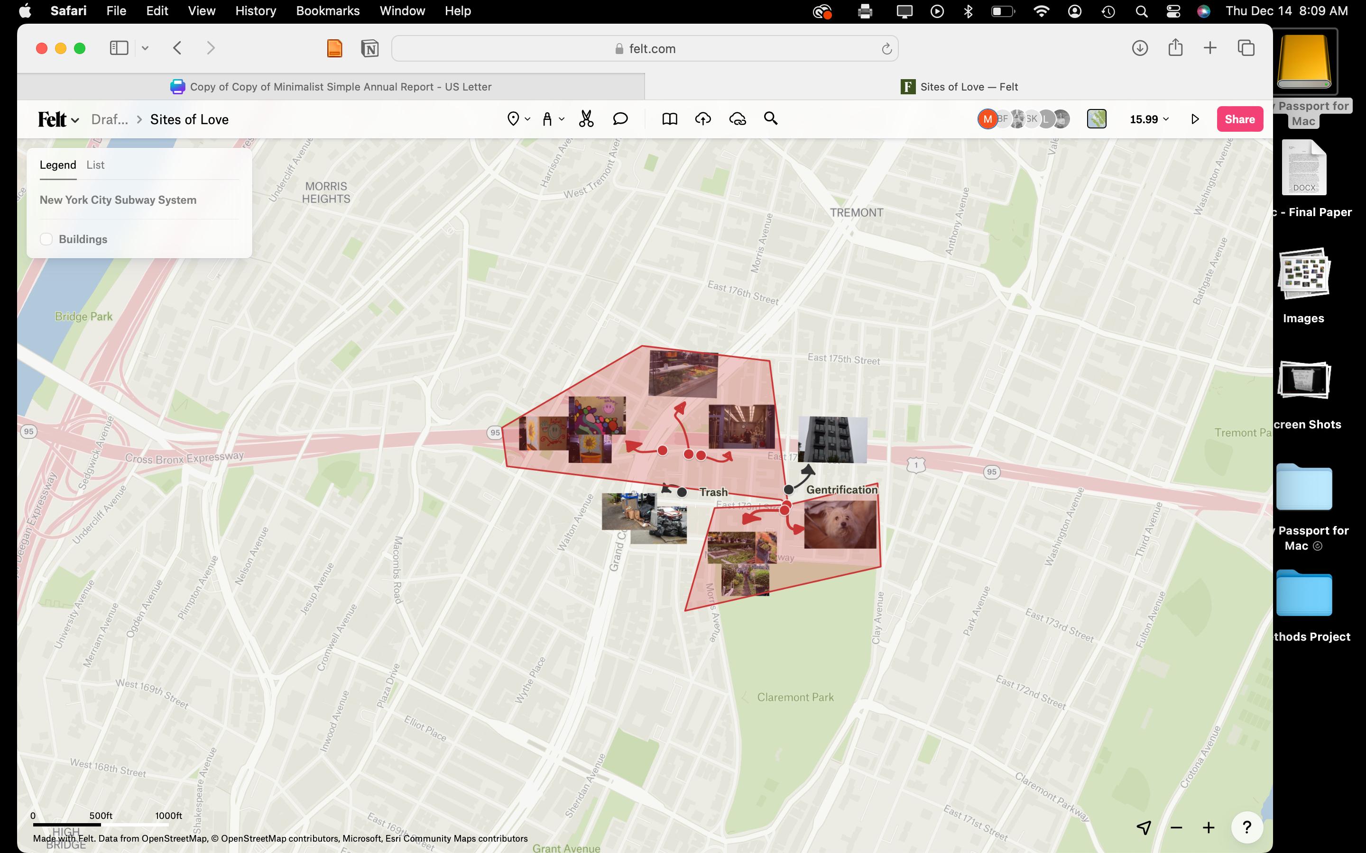Viewport: 1366px width, 853px height.
Task: Toggle the Buildings layer checkbox
Action: click(46, 239)
